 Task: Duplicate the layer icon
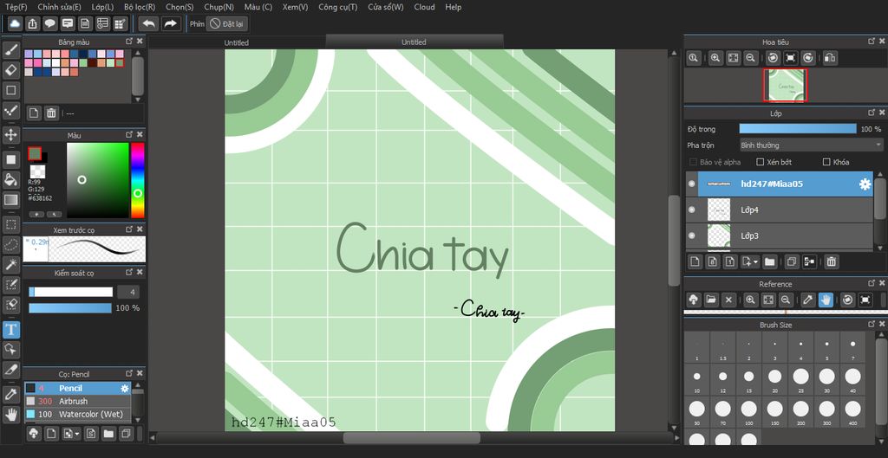point(792,261)
